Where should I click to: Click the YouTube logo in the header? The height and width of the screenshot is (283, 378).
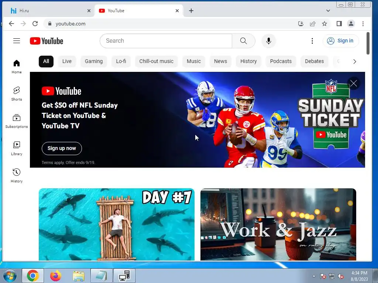47,41
